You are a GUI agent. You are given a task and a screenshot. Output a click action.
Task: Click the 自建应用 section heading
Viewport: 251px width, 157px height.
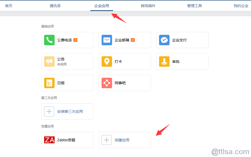coord(48,126)
